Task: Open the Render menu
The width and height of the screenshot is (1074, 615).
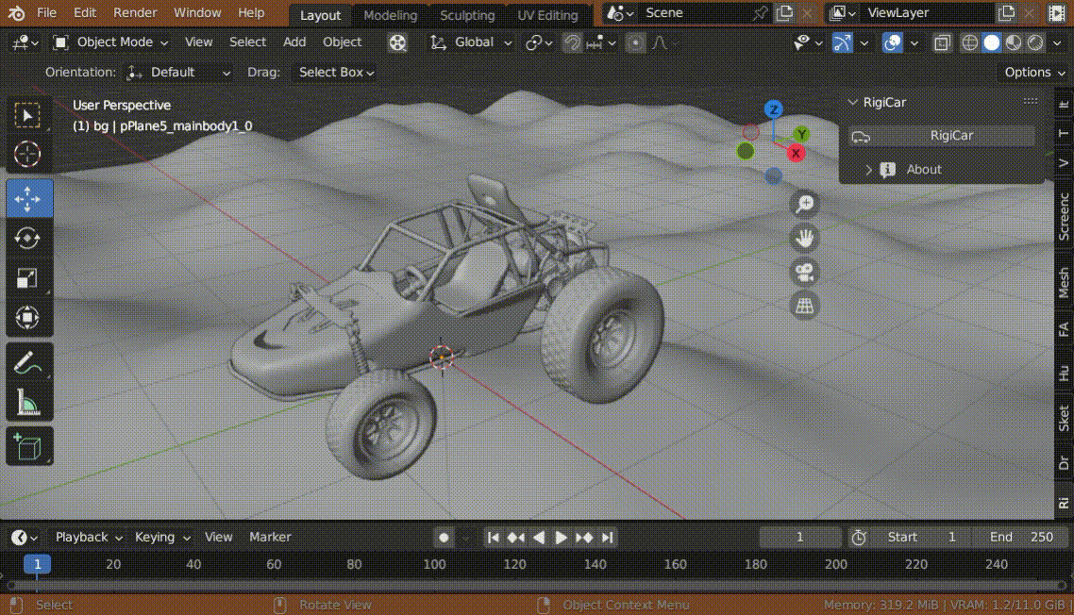Action: point(135,12)
